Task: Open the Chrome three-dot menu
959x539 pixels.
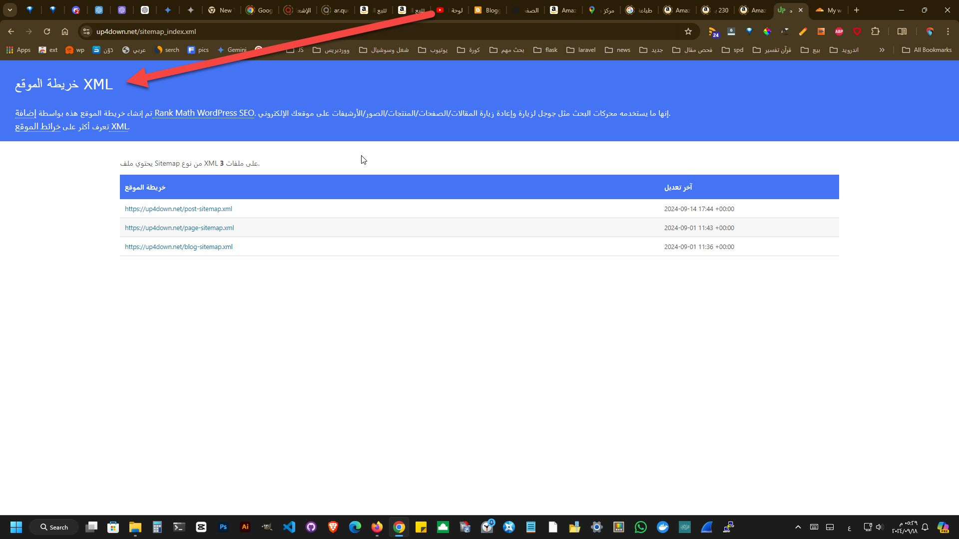Action: (x=948, y=31)
